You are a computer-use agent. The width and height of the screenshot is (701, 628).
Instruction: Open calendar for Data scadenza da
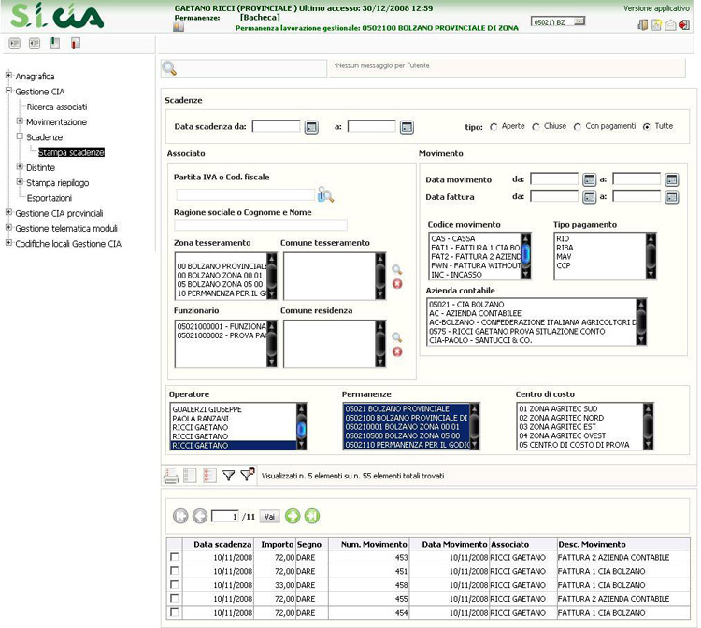coord(311,127)
